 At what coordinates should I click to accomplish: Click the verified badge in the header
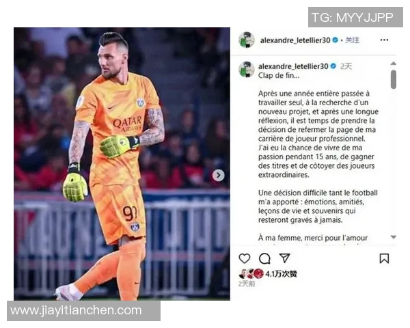coord(335,40)
